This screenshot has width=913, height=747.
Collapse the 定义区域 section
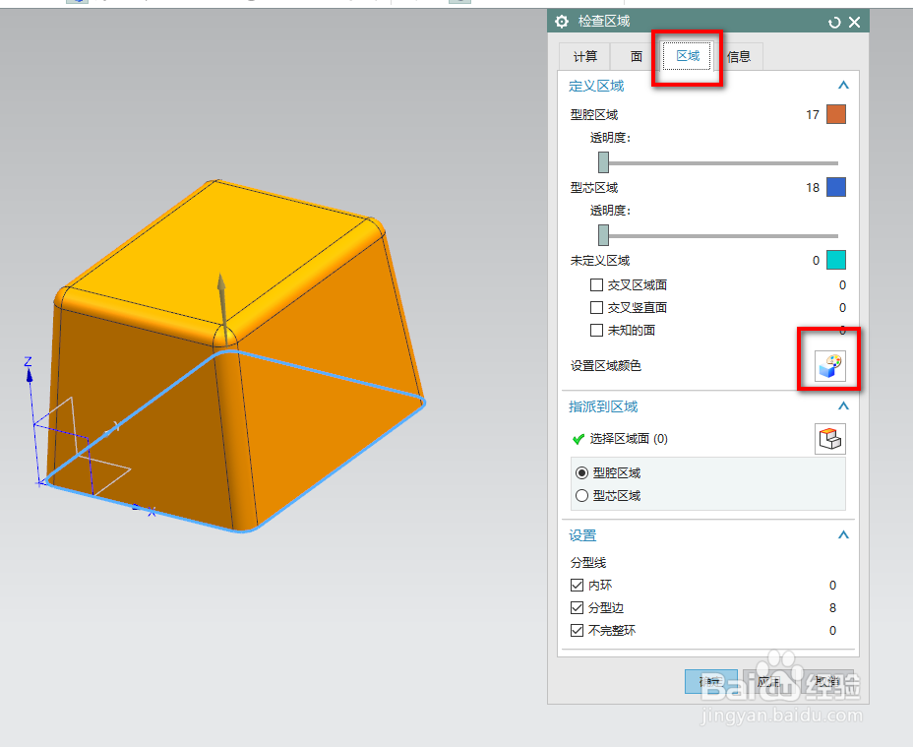point(843,86)
